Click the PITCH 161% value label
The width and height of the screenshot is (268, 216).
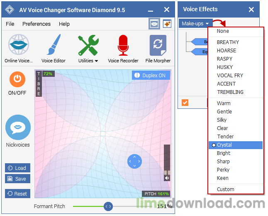156,194
